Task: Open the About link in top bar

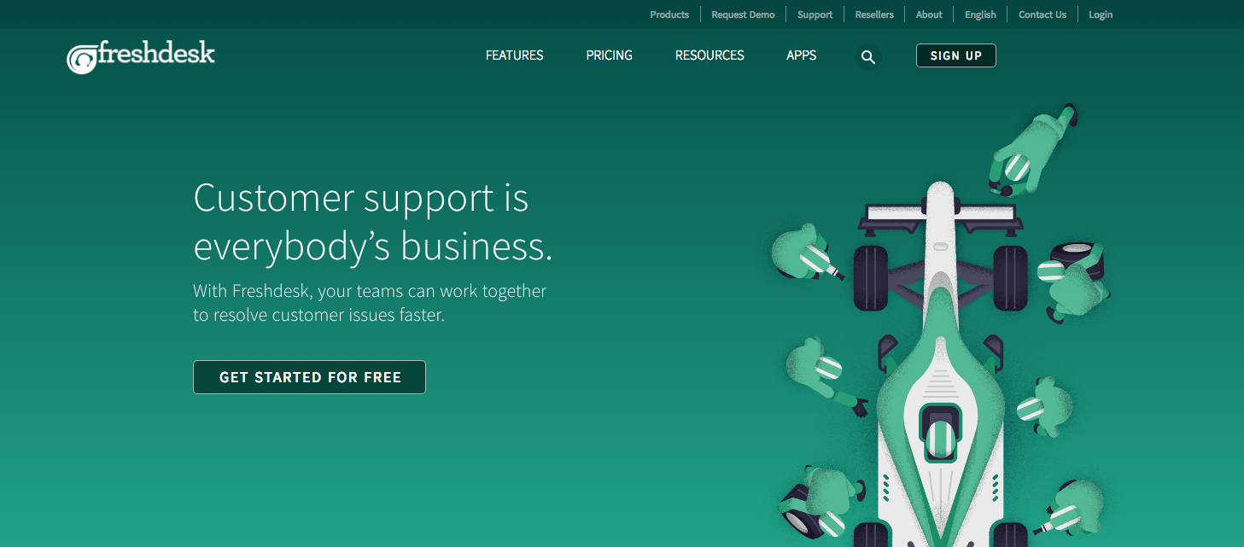Action: click(x=929, y=15)
